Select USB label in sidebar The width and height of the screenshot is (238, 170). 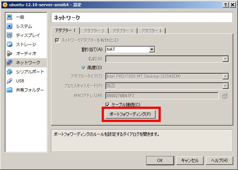20,81
